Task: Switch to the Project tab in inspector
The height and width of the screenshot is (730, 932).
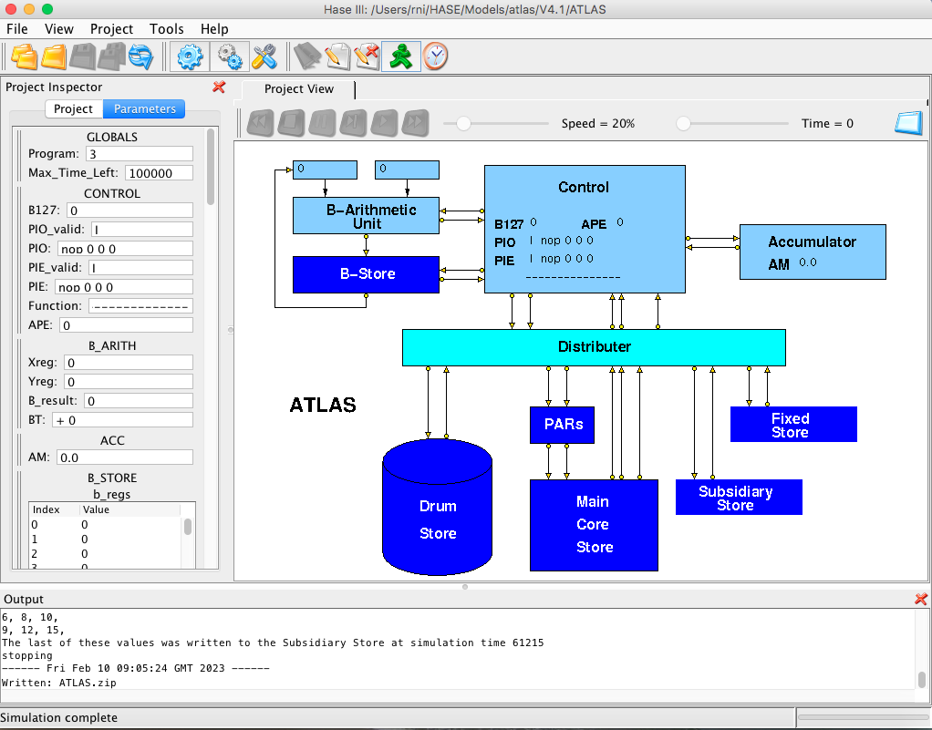Action: pos(74,108)
